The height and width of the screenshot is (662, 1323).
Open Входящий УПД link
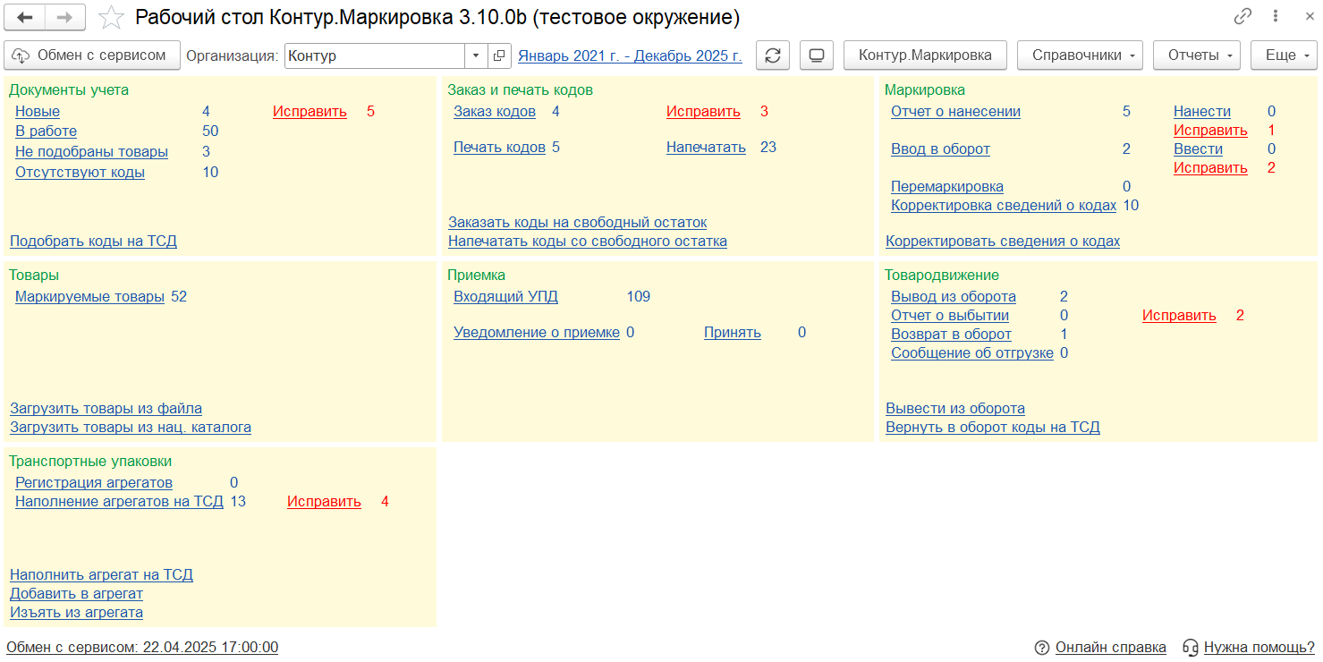pos(505,297)
